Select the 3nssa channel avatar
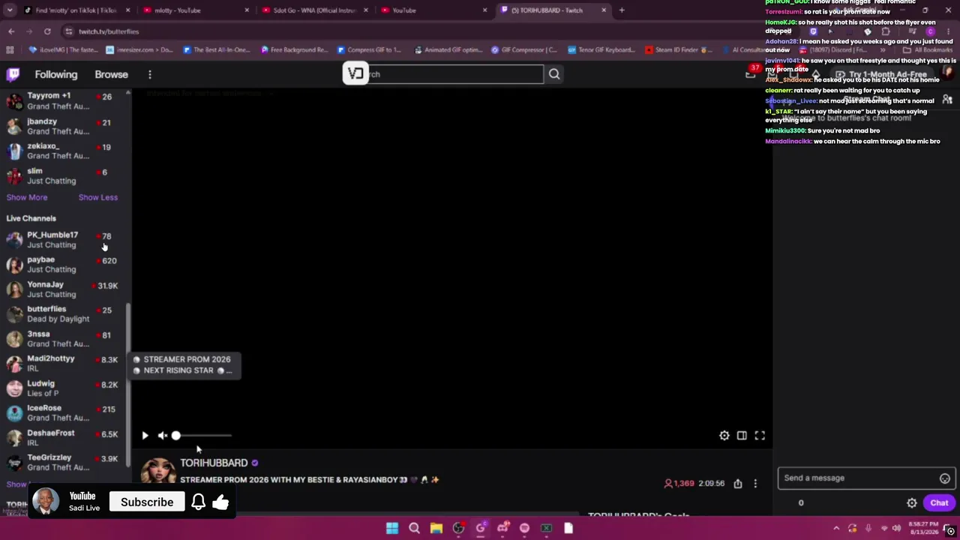The height and width of the screenshot is (540, 960). coord(14,339)
